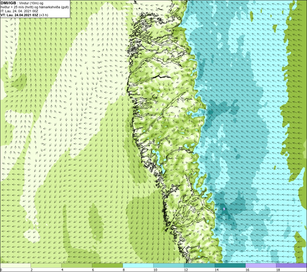Click the "IT: Lau. 24. 04. 2021 00Z" line
The image size is (307, 272).
pos(19,11)
